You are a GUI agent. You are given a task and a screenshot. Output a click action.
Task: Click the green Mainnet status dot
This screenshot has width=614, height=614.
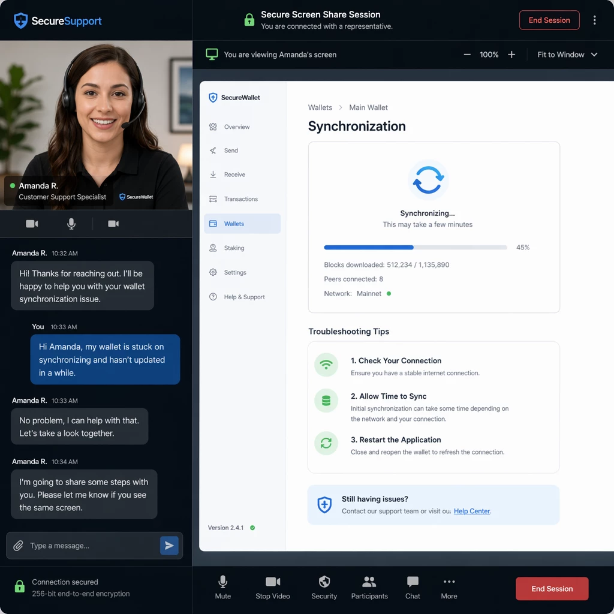[x=389, y=293]
